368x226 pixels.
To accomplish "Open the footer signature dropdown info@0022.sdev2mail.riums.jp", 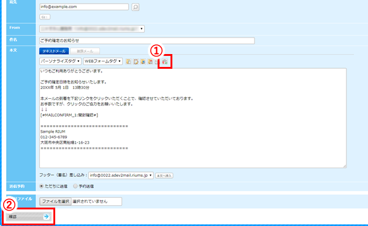I will click(x=121, y=175).
